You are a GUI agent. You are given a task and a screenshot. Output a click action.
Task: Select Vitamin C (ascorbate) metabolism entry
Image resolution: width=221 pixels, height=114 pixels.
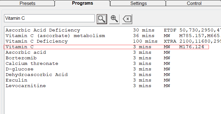point(113,36)
